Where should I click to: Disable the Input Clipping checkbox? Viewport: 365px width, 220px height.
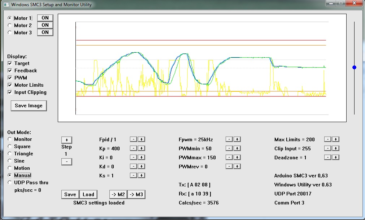[x=10, y=92]
